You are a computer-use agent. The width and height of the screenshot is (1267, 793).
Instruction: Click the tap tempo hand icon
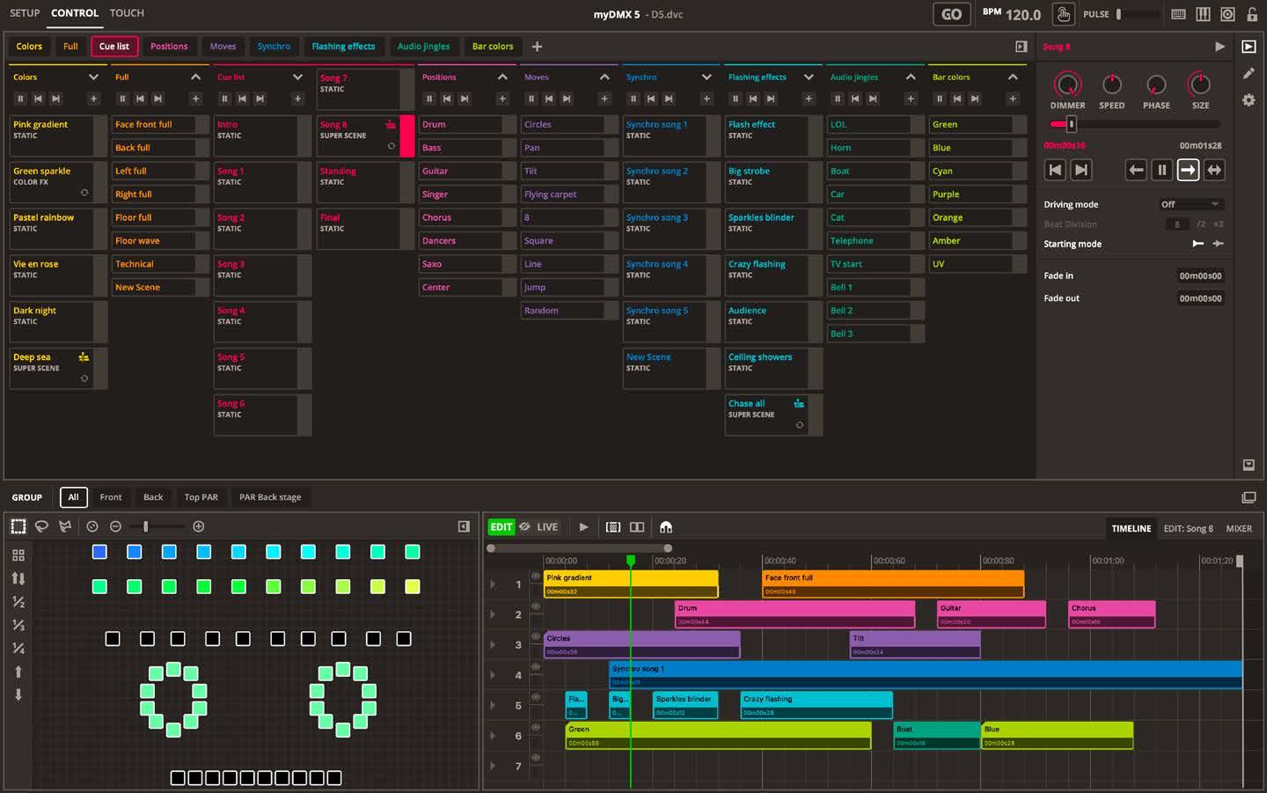pos(1063,14)
